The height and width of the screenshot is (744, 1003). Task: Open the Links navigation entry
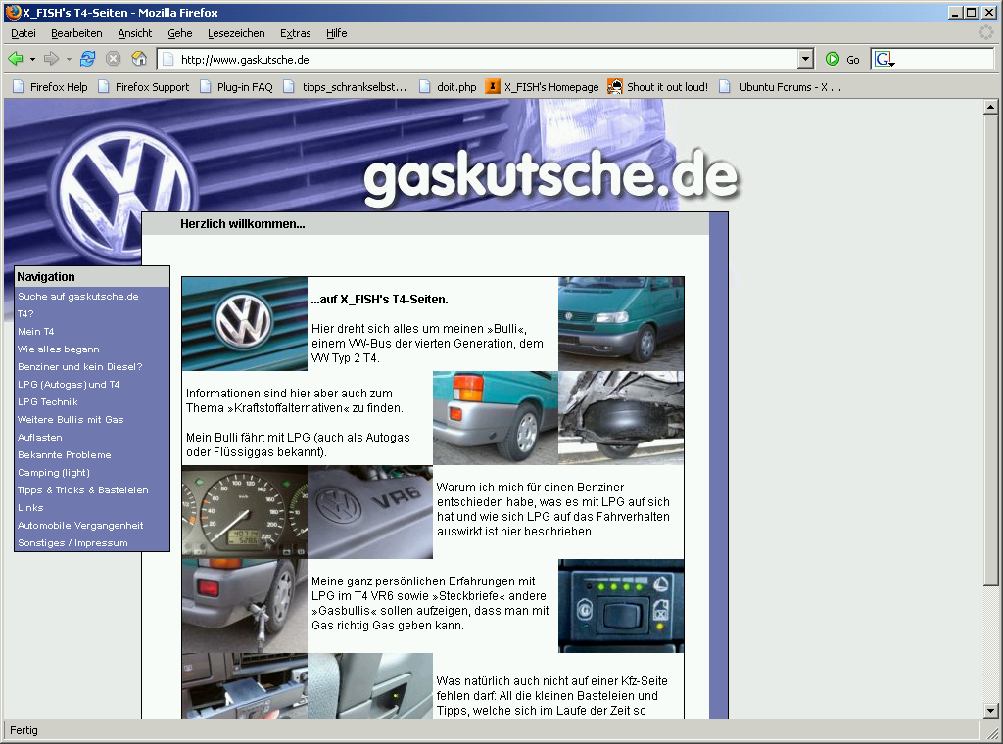[x=30, y=507]
